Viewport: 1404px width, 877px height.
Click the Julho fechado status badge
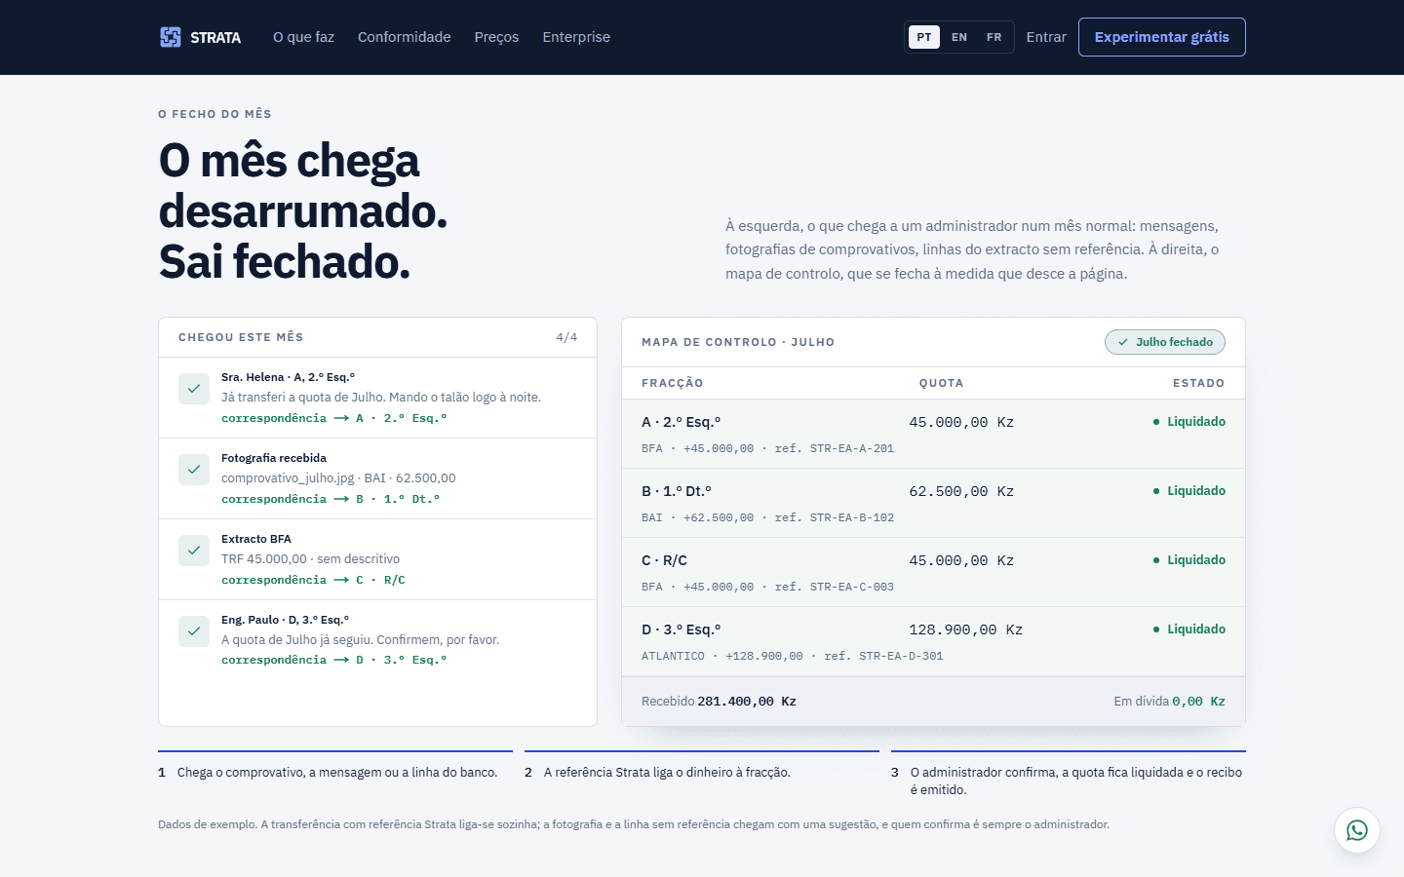pyautogui.click(x=1165, y=342)
